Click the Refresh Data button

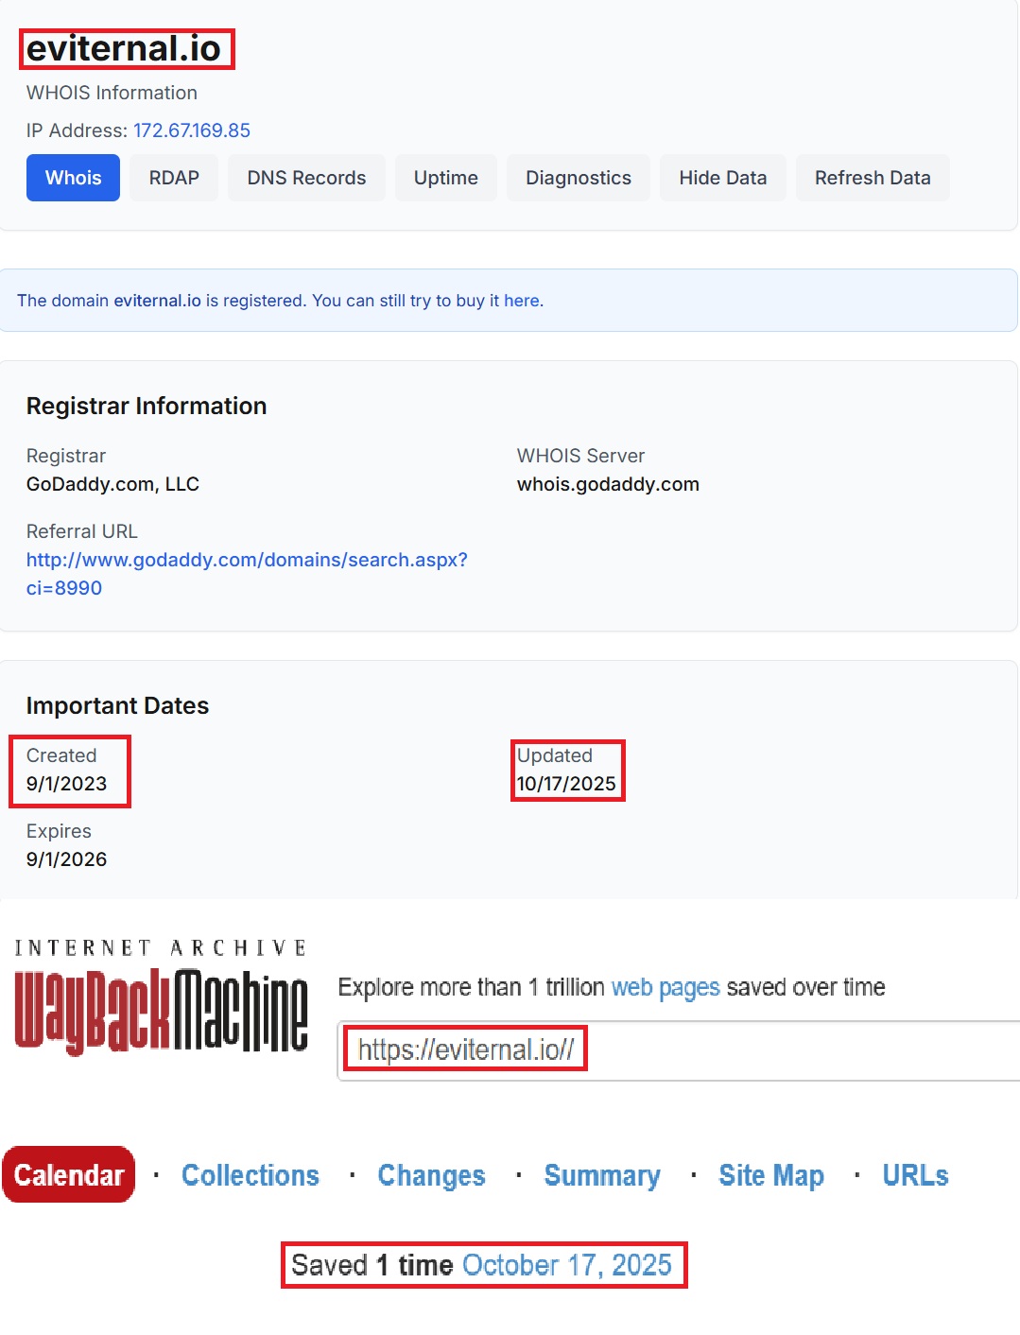click(x=872, y=178)
